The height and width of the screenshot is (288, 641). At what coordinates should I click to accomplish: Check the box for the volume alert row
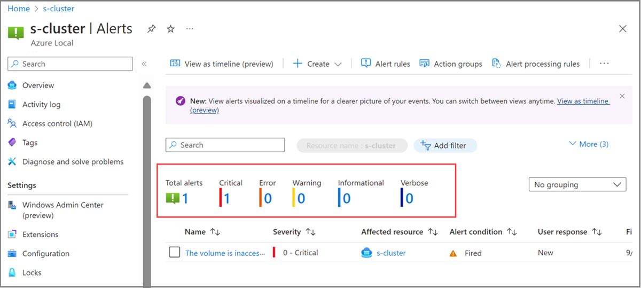[x=174, y=252]
